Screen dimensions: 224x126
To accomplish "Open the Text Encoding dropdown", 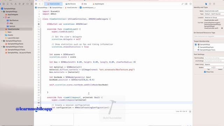I will (214, 58).
